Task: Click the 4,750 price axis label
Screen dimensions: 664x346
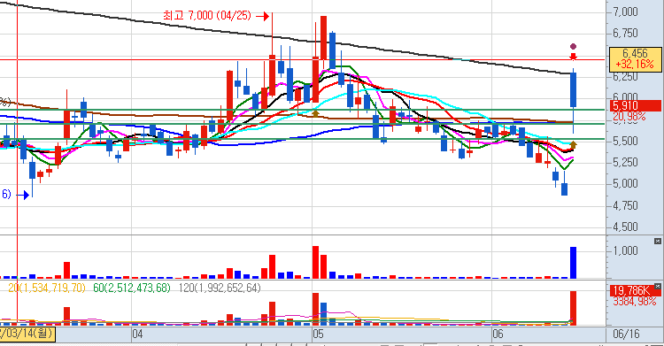Action: [625, 206]
